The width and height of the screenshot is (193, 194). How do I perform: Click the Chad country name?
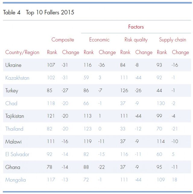click(11, 103)
